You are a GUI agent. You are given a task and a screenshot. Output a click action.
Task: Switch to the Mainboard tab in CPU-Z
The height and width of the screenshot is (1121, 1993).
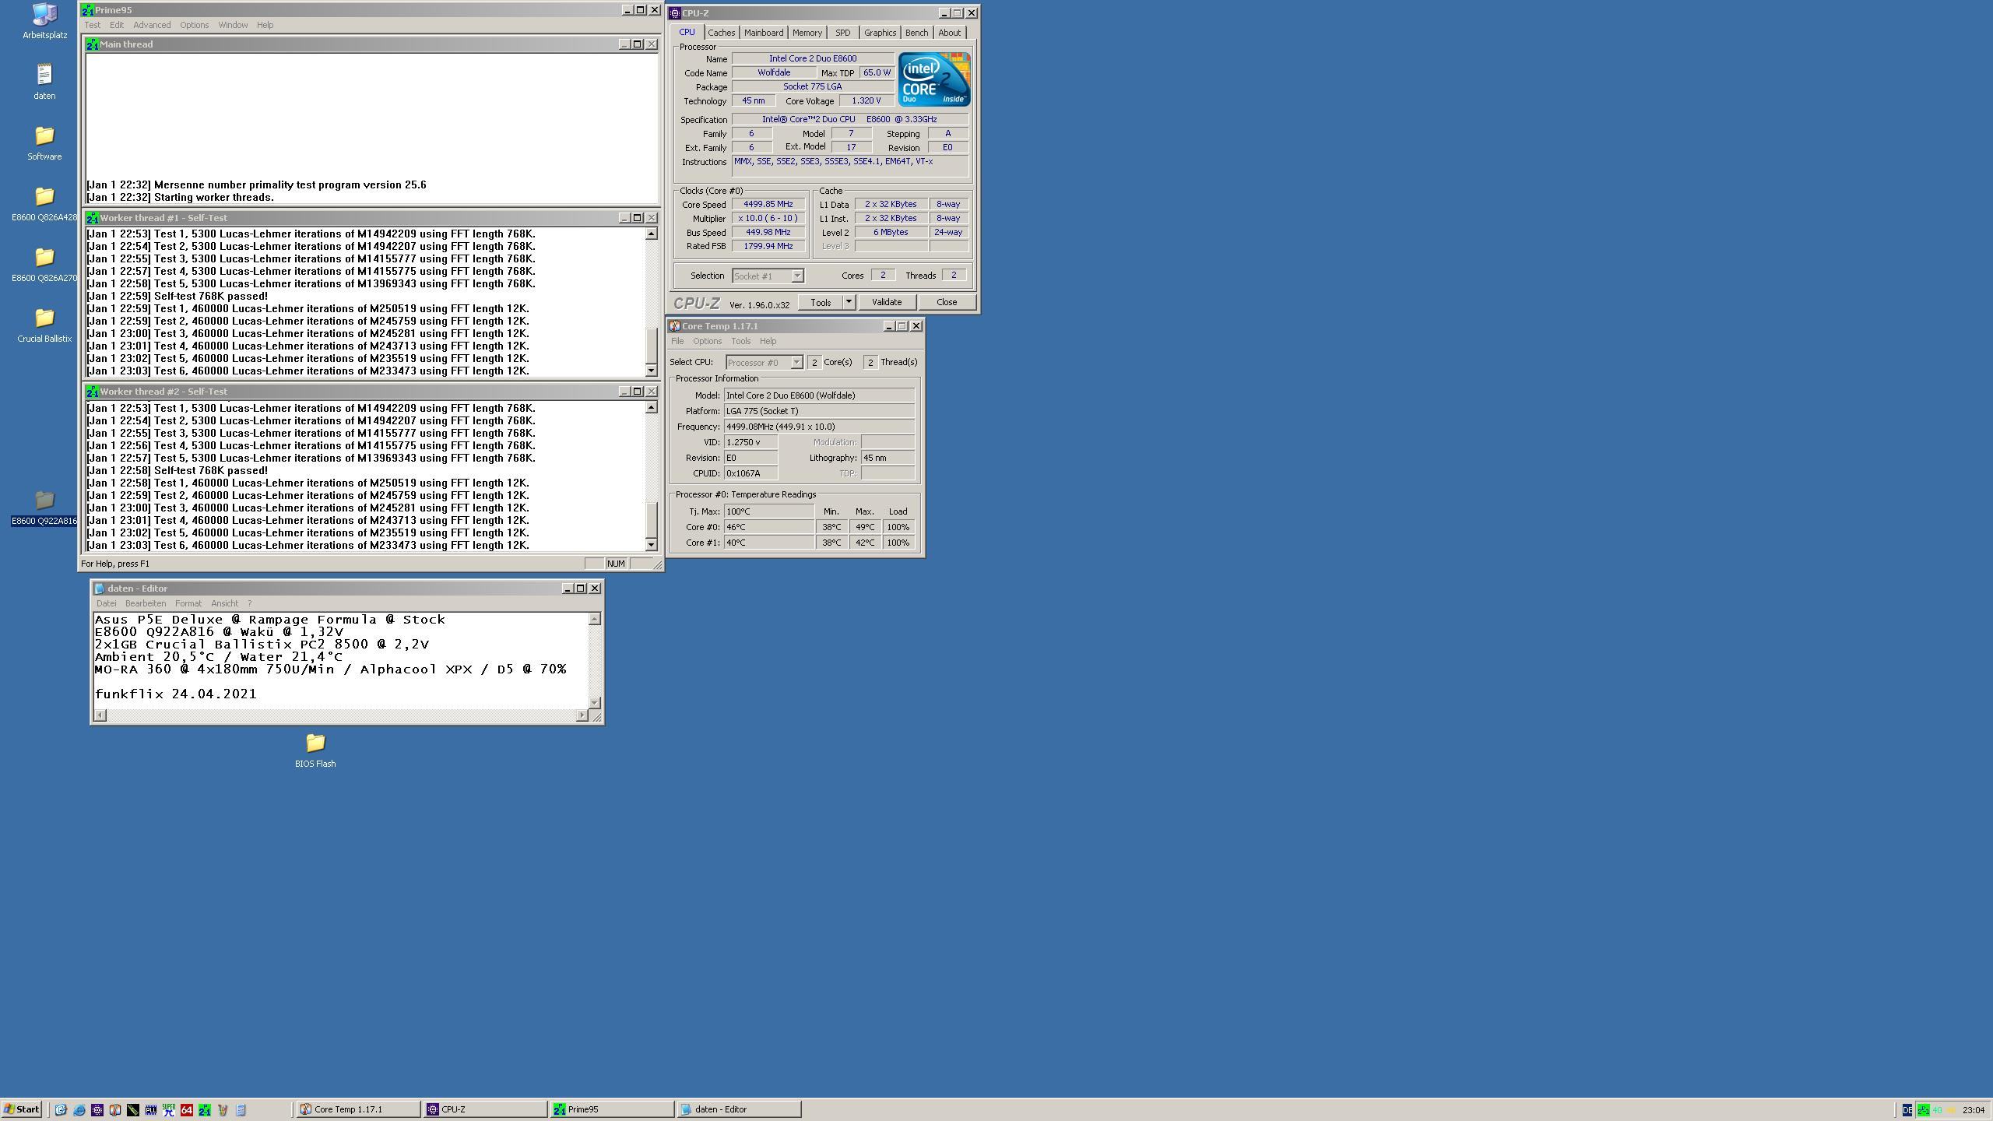coord(764,33)
